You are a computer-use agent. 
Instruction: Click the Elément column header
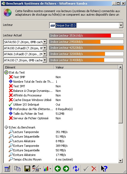(29, 67)
